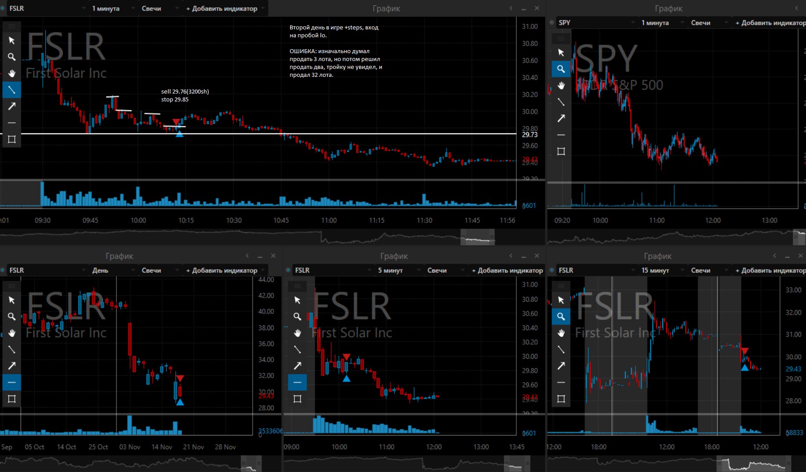Screen dimensions: 806x472
Task: Click the red sell marker on the 1-minute chart
Action: (x=176, y=122)
